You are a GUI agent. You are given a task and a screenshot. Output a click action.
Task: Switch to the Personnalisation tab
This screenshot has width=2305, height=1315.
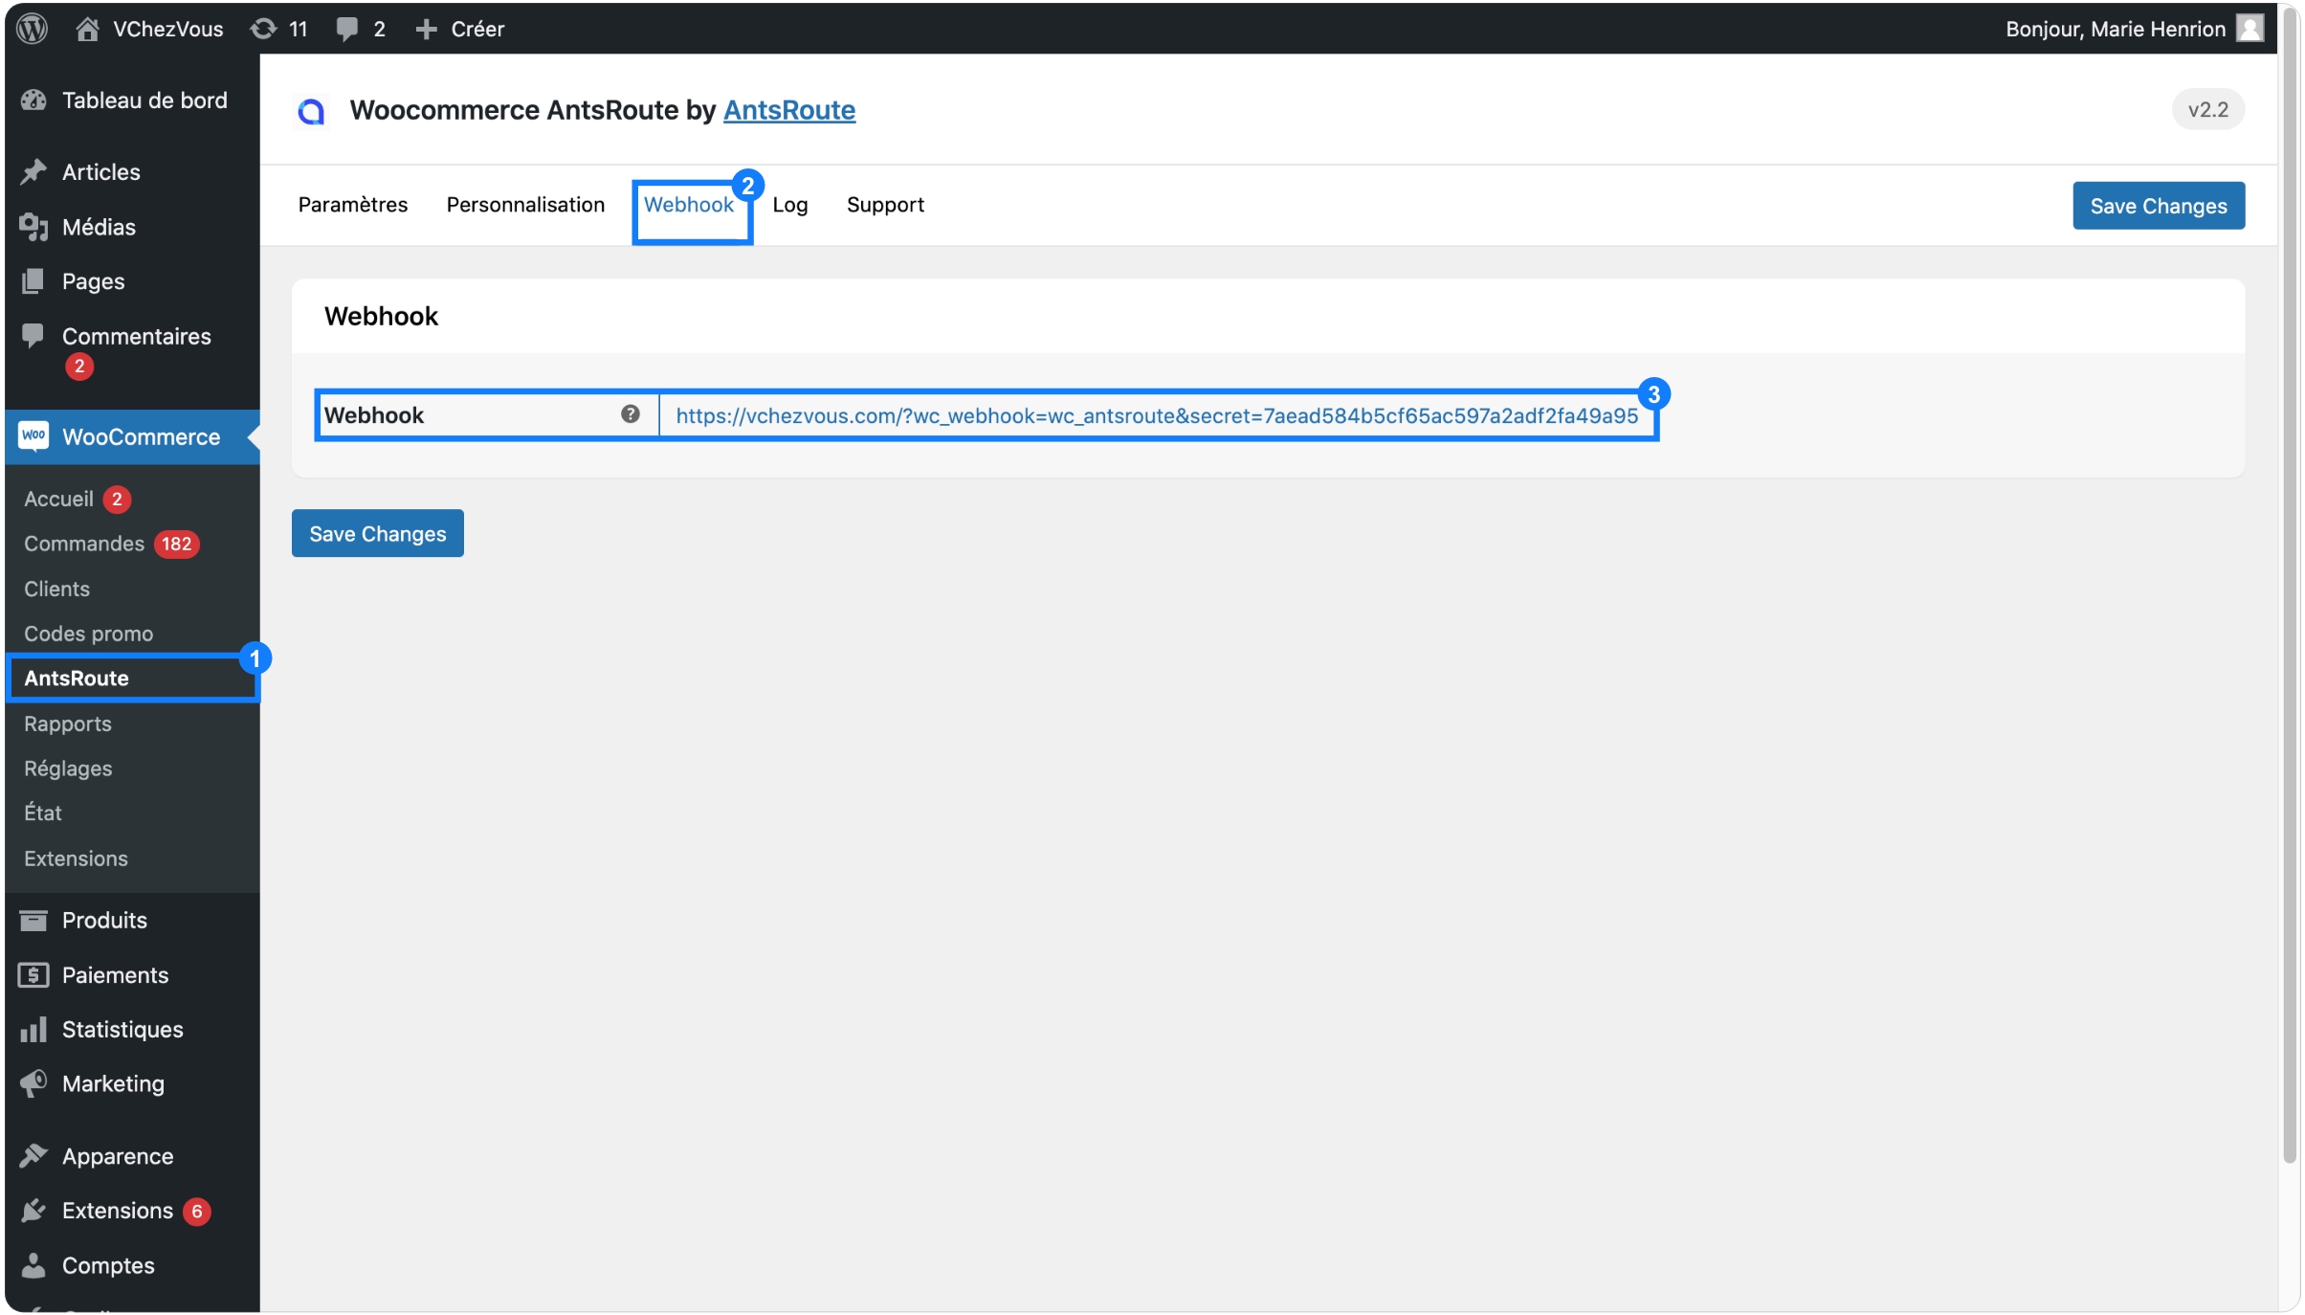click(525, 205)
